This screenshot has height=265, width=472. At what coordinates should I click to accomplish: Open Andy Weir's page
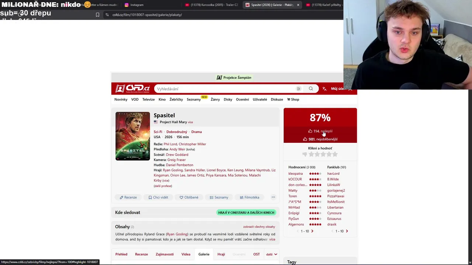pos(177,149)
